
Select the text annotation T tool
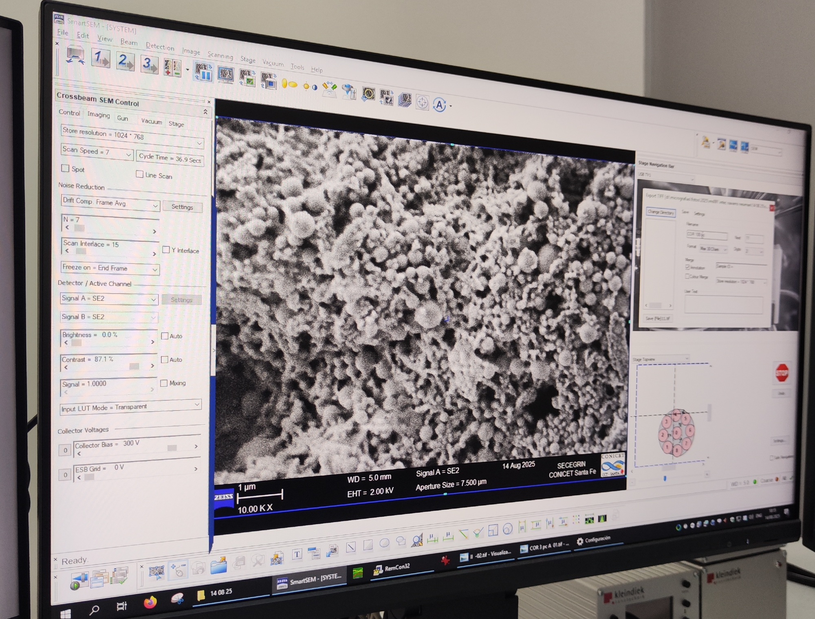(297, 554)
